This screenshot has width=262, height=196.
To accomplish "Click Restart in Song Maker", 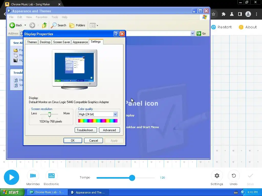I will pyautogui.click(x=221, y=27).
